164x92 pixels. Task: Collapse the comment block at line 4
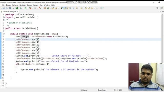click(x=5, y=20)
